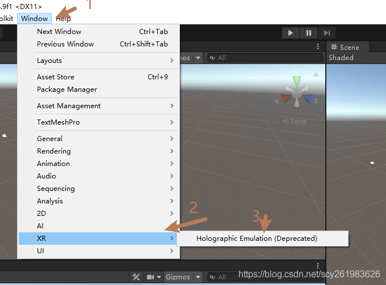The height and width of the screenshot is (285, 386).
Task: Open the Shaded draw mode dropdown
Action: point(341,57)
